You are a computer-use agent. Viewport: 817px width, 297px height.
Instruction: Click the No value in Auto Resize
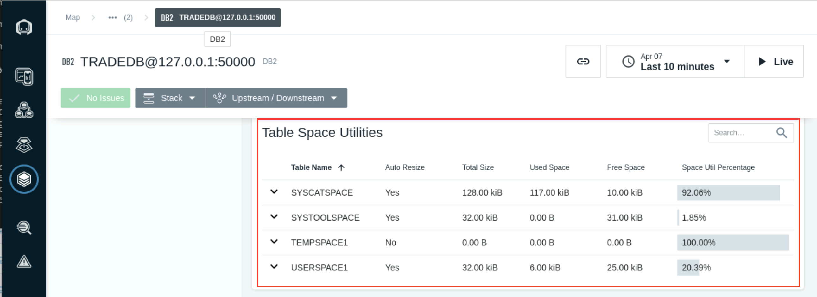pos(390,243)
